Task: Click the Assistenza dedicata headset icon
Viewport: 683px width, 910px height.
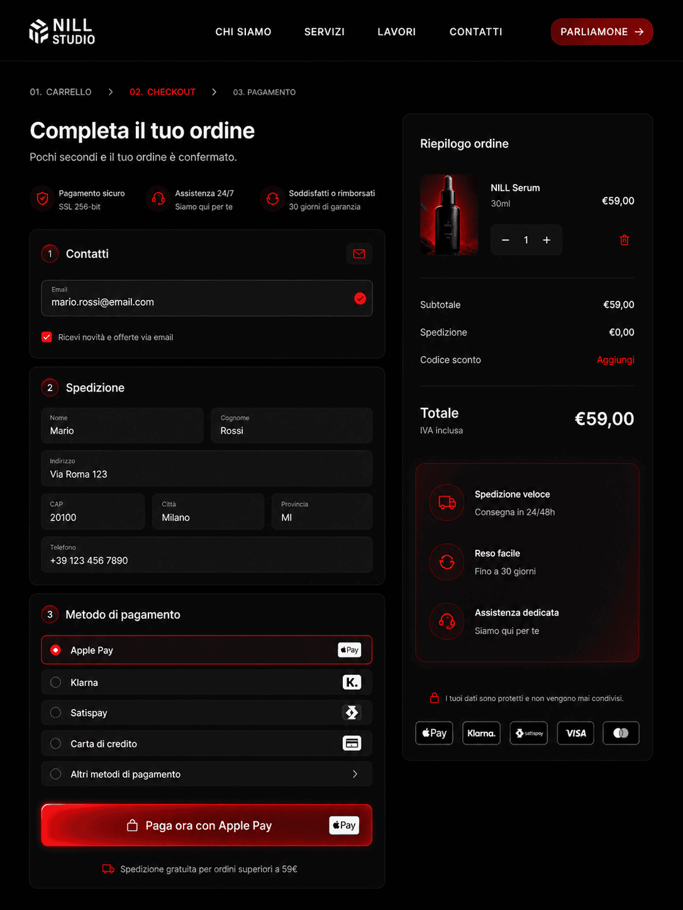Action: pos(447,622)
